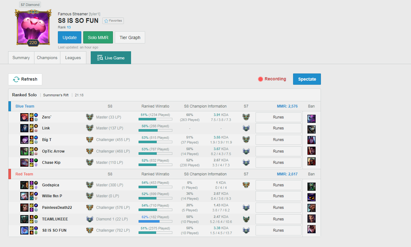This screenshot has height=247, width=411.
Task: Click the Spectate button
Action: 307,79
